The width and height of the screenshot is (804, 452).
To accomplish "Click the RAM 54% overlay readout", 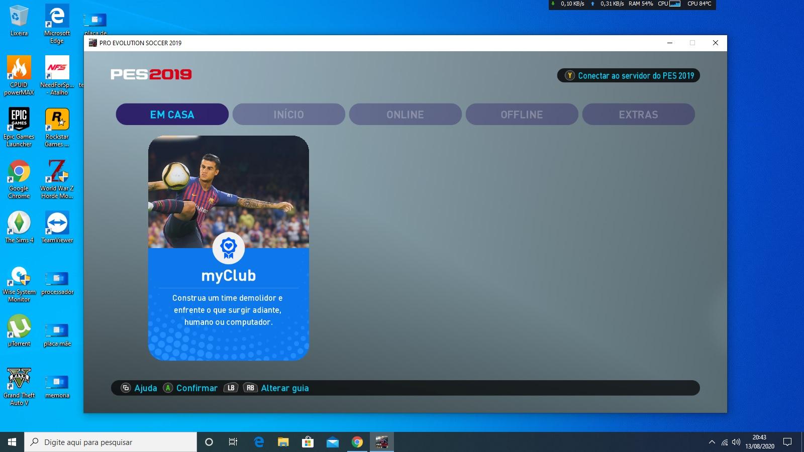I will (641, 4).
